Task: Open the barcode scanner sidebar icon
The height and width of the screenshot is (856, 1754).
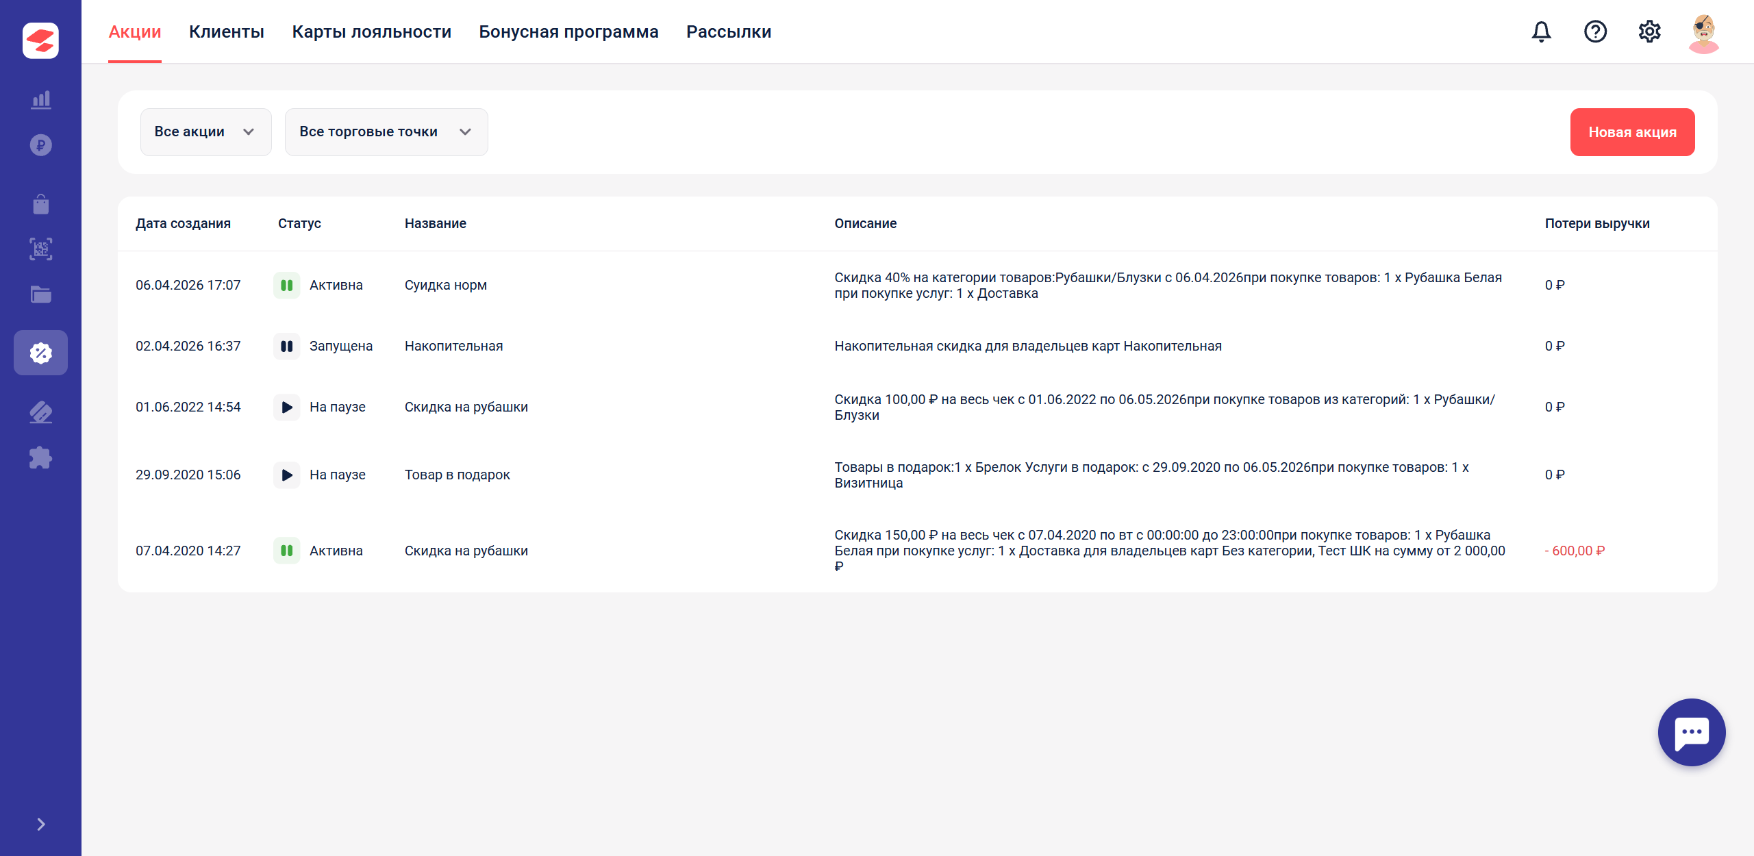Action: (41, 249)
